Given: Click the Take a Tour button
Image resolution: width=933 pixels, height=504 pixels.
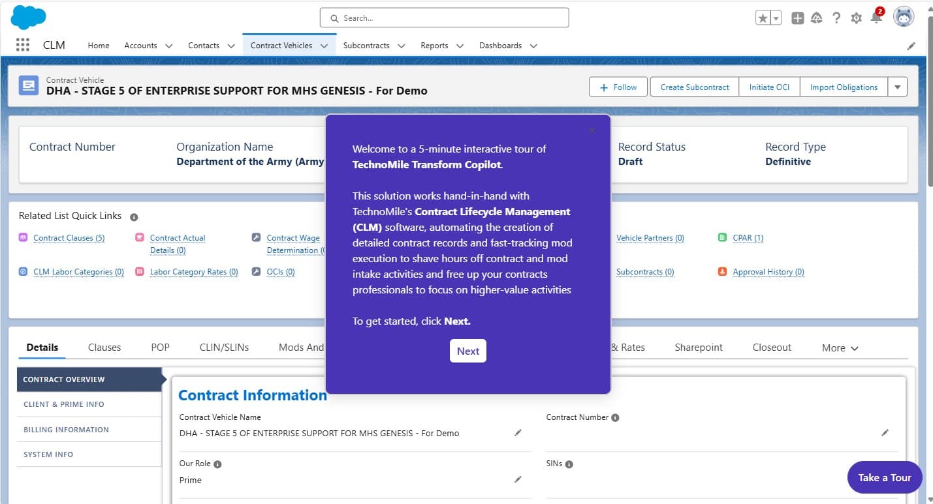Looking at the screenshot, I should 884,477.
